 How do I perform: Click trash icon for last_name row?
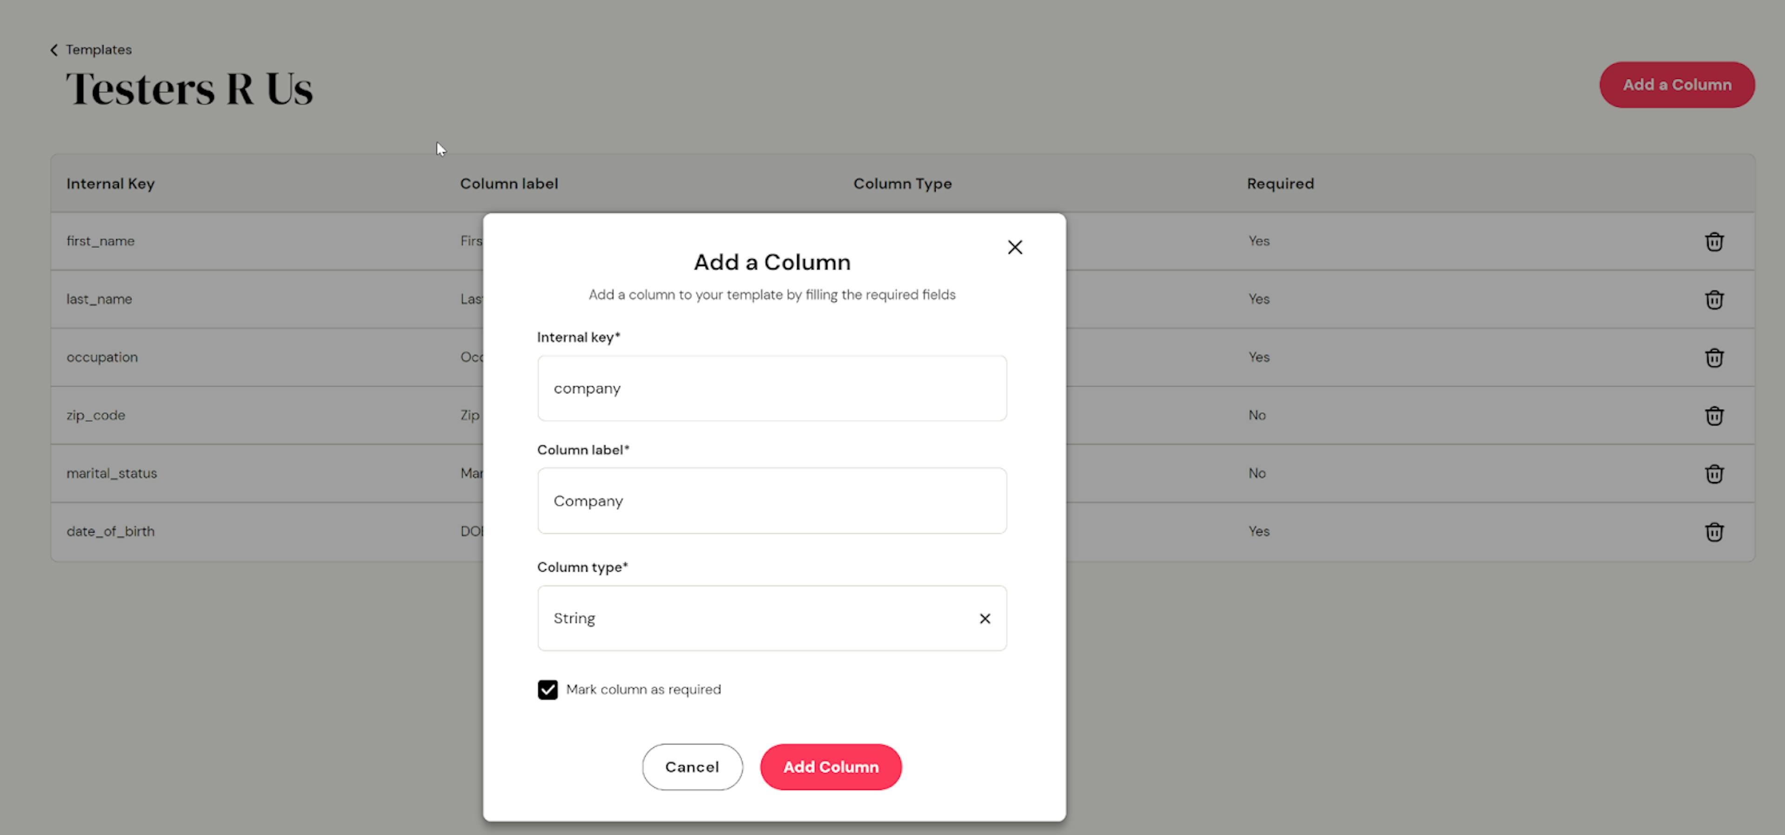coord(1713,300)
